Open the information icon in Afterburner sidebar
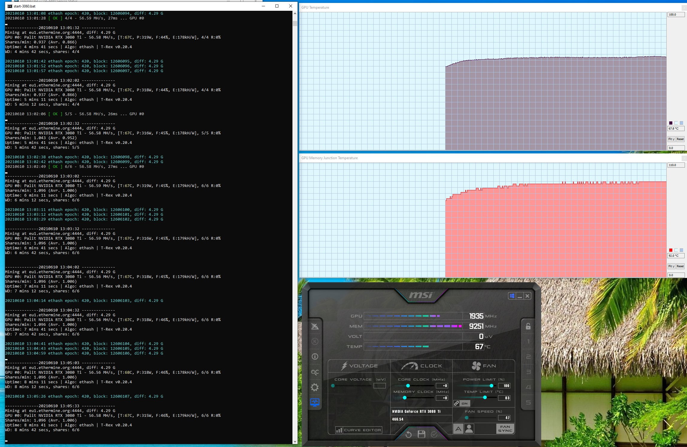 pyautogui.click(x=315, y=357)
